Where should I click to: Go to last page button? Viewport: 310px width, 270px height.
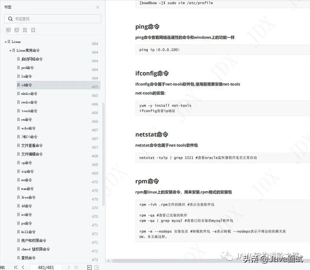(76, 267)
